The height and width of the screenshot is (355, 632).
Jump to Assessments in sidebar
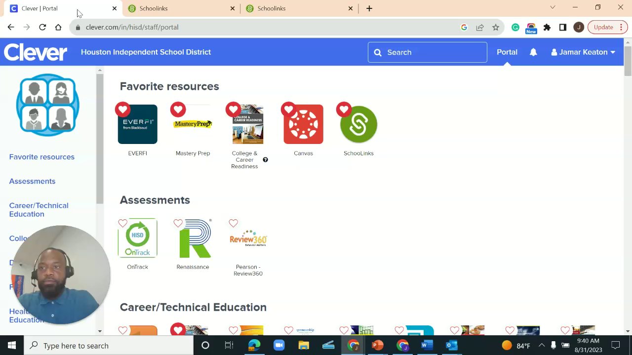click(x=32, y=181)
